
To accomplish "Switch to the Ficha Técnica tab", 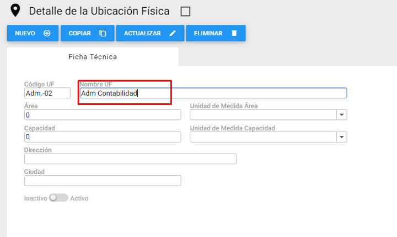I will coord(93,57).
